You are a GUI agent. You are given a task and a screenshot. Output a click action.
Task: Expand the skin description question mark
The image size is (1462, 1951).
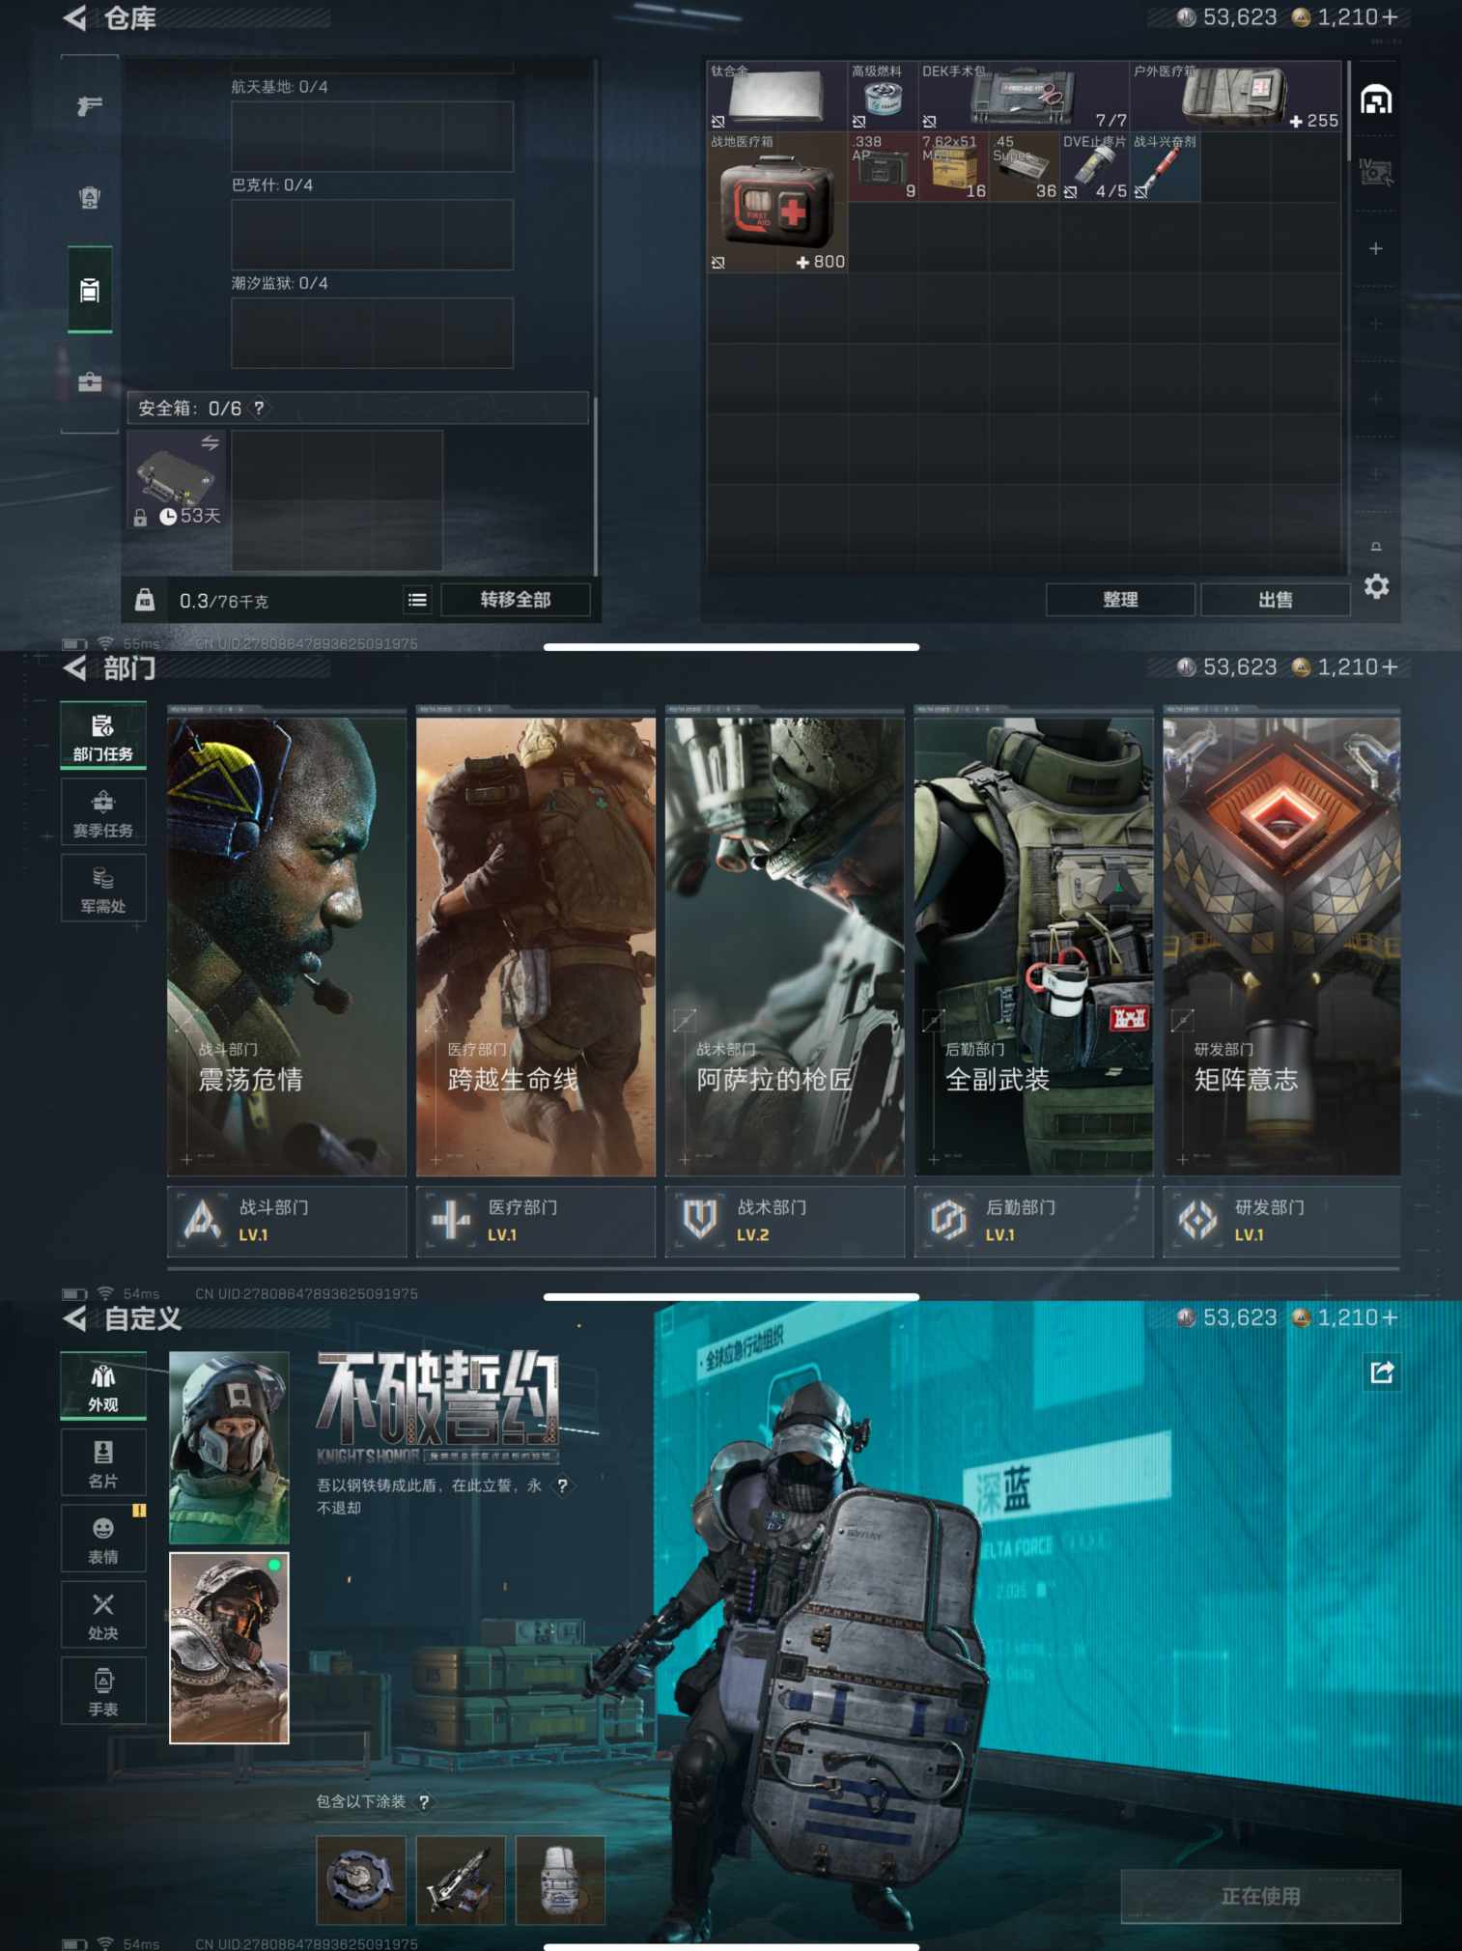(562, 1486)
